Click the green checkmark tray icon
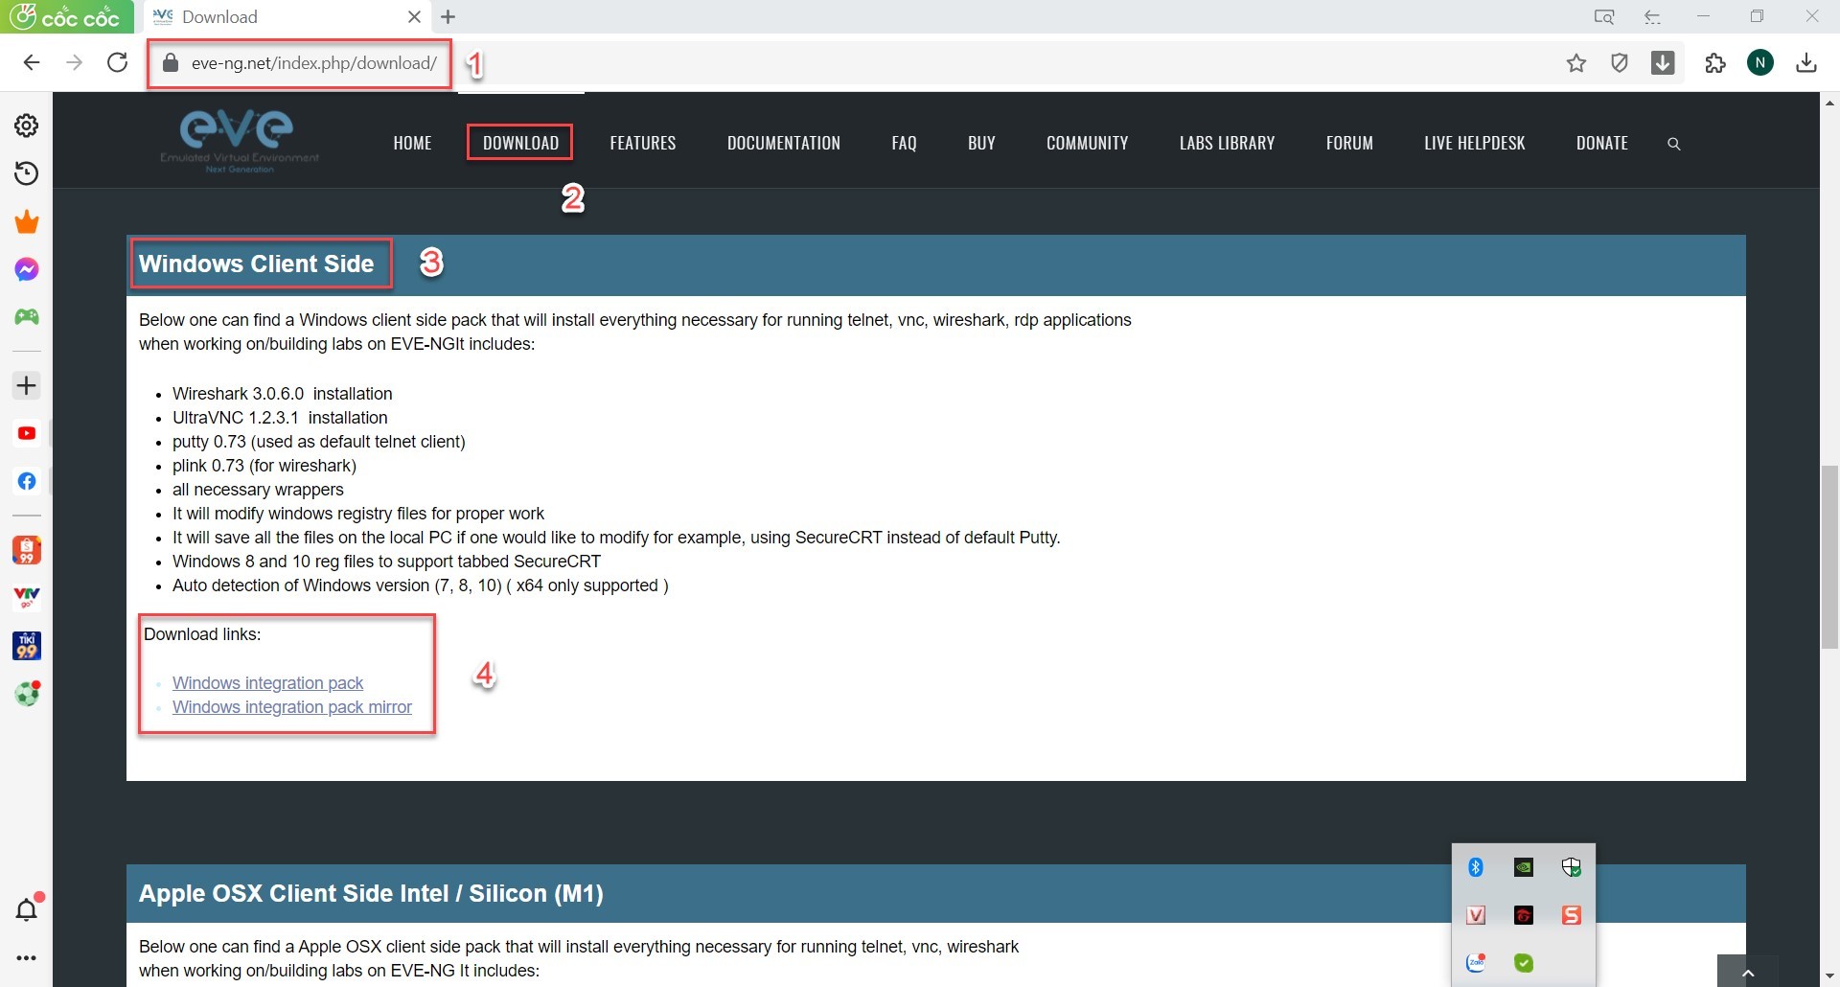This screenshot has width=1840, height=987. tap(1524, 962)
